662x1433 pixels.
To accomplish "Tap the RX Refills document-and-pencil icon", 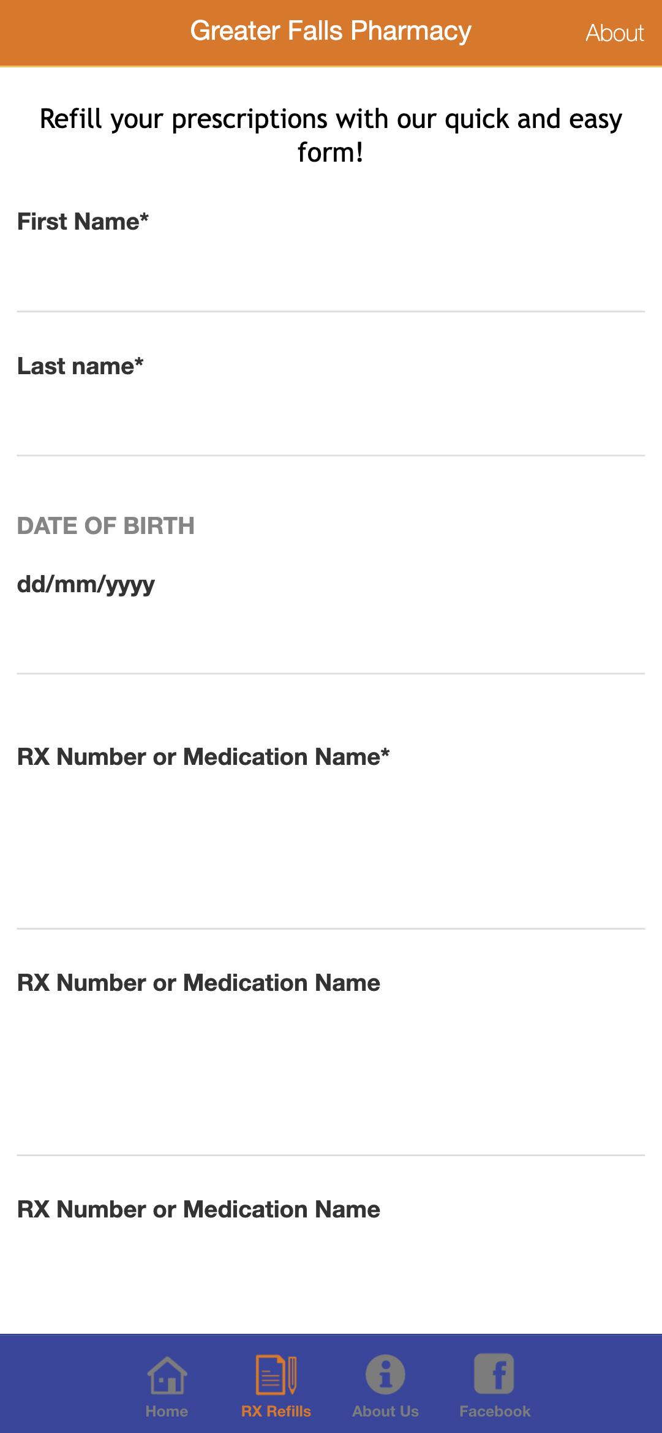I will [276, 1375].
